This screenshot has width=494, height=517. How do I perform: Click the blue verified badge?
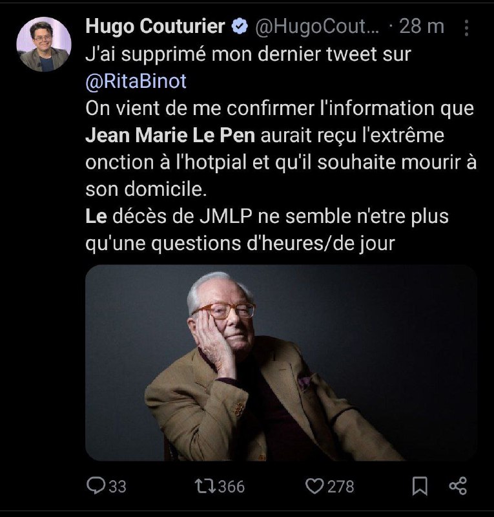pyautogui.click(x=240, y=26)
